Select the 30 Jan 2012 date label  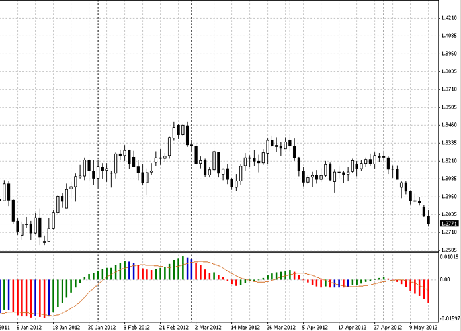(101, 327)
